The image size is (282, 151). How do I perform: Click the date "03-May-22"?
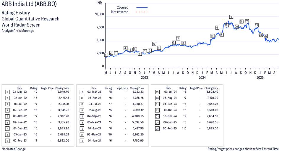(x=20, y=92)
